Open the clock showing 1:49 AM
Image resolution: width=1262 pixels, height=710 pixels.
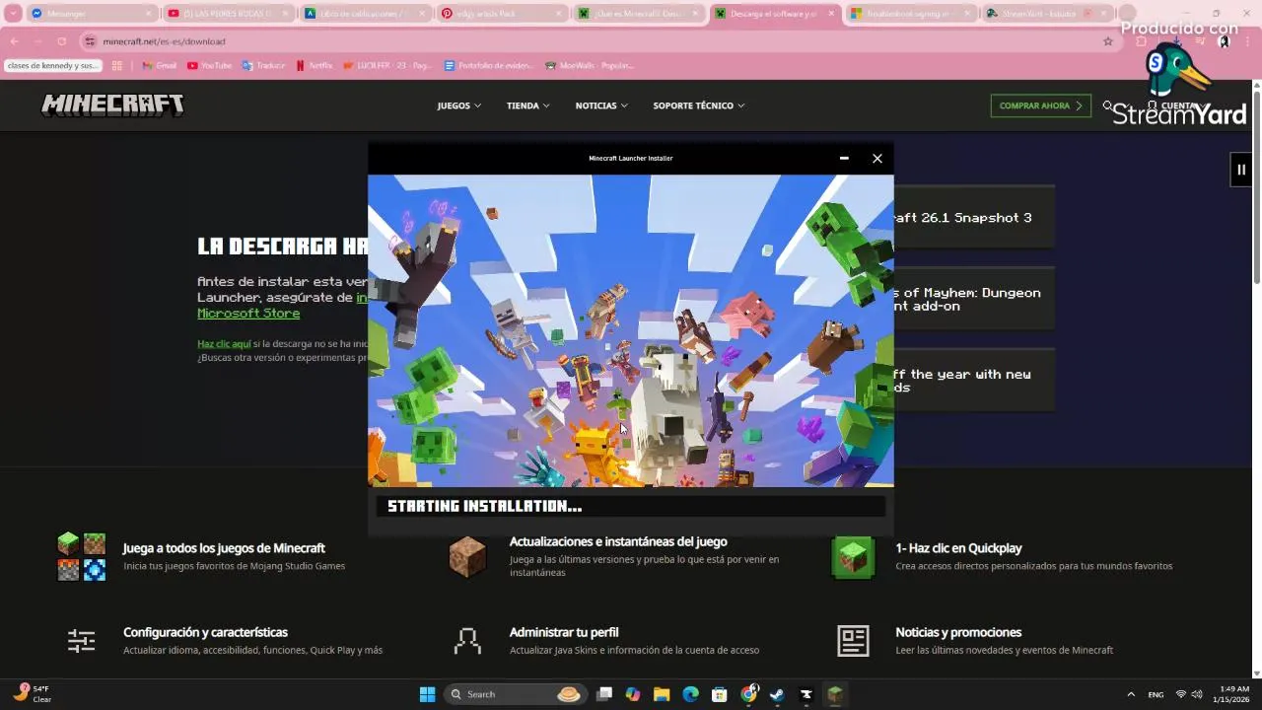point(1233,694)
